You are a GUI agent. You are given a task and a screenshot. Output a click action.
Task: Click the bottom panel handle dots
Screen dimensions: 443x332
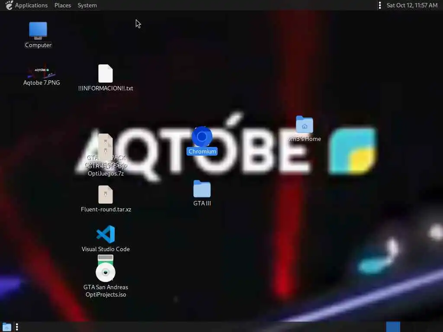tap(17, 327)
